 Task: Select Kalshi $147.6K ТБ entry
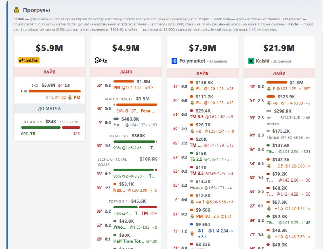tap(279, 148)
